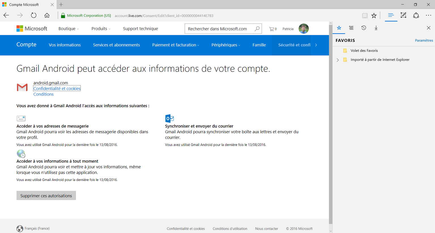The image size is (435, 233).
Task: Show more account menu items arrow
Action: pos(316,45)
